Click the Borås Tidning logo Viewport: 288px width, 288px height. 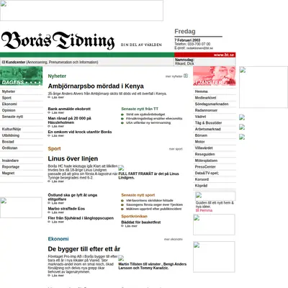58,40
